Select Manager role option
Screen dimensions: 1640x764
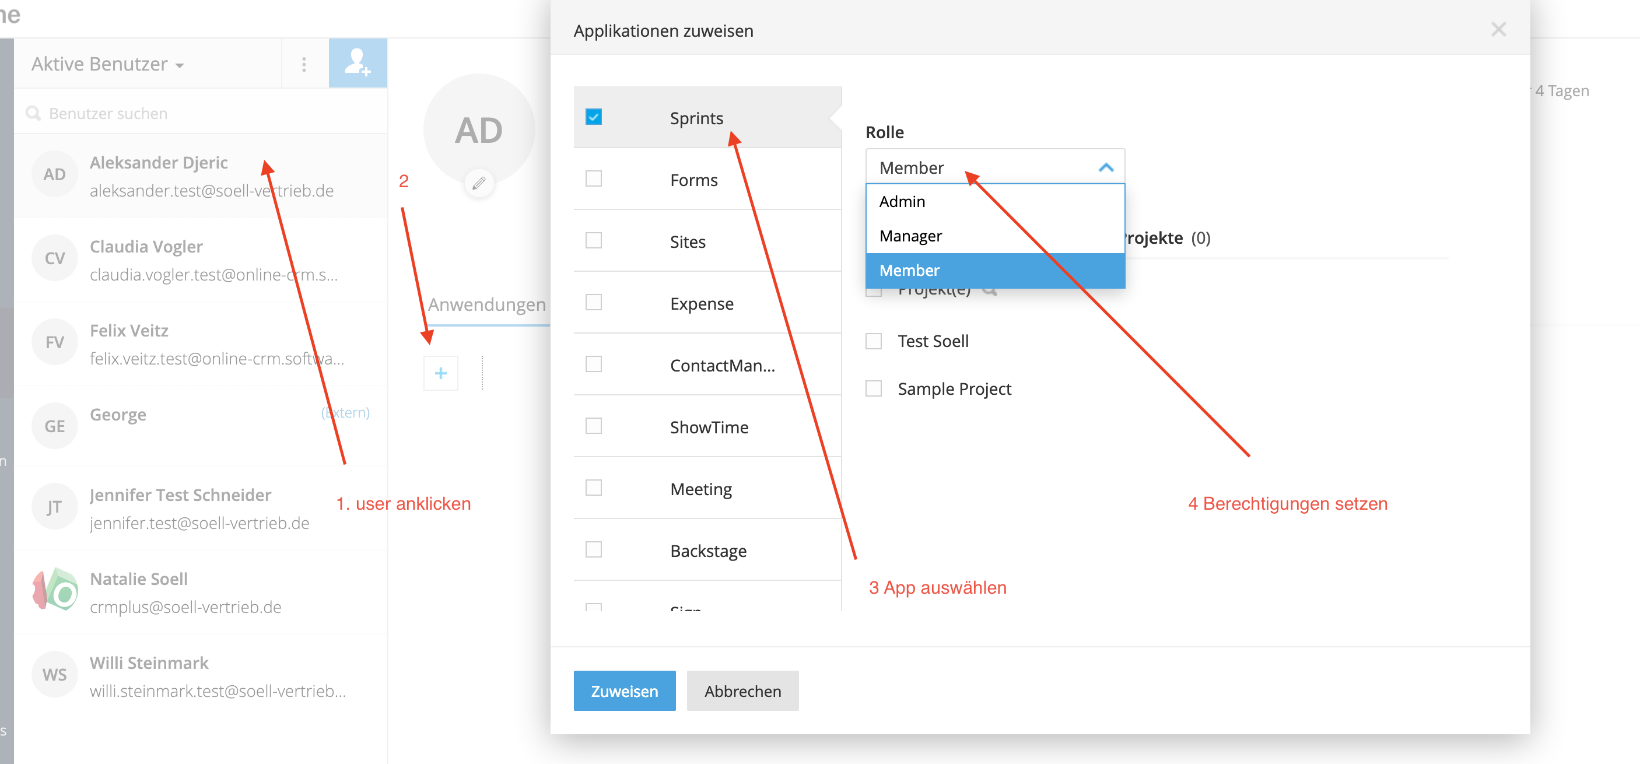tap(910, 236)
